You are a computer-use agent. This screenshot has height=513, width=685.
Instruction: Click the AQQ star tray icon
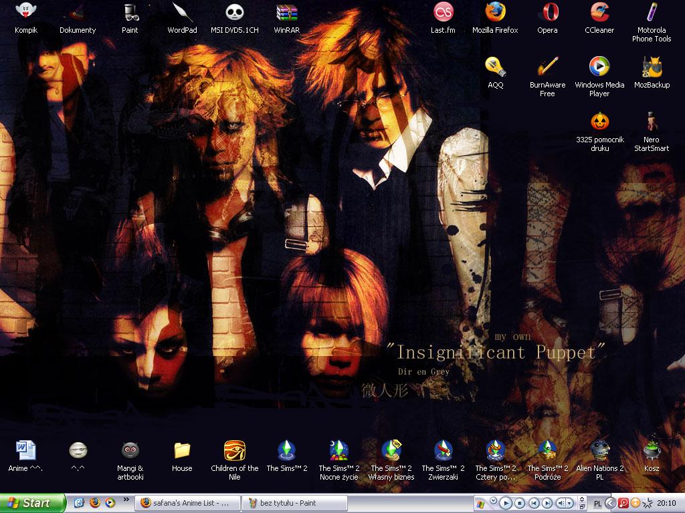tap(648, 504)
